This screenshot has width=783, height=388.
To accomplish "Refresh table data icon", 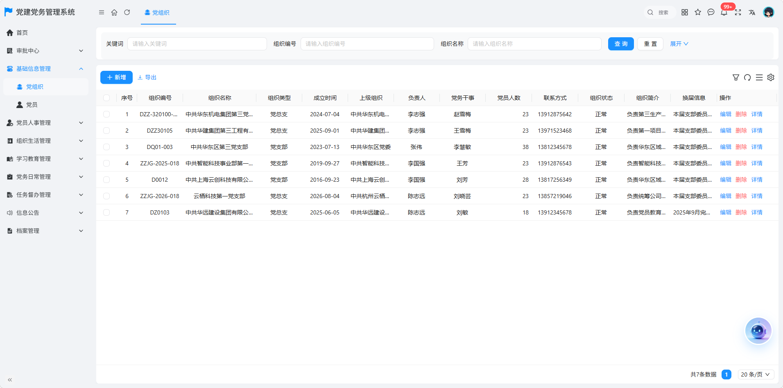I will (747, 77).
